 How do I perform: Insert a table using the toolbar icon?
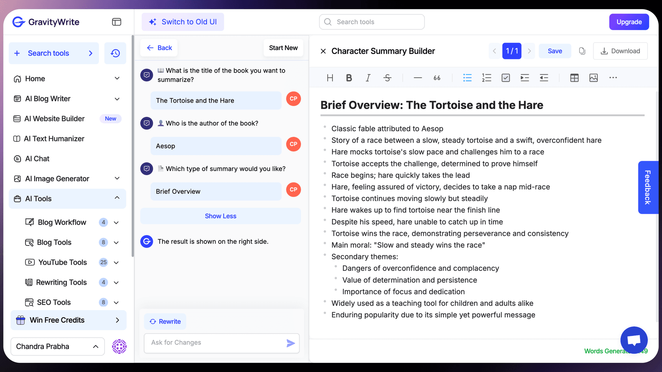[574, 77]
